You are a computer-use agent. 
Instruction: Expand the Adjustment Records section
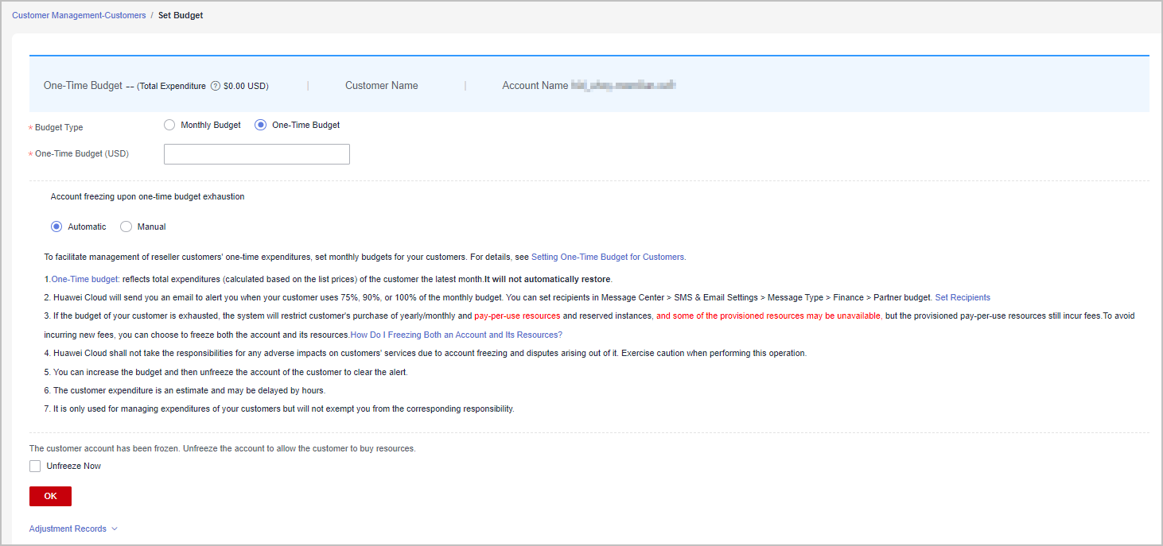click(x=73, y=529)
